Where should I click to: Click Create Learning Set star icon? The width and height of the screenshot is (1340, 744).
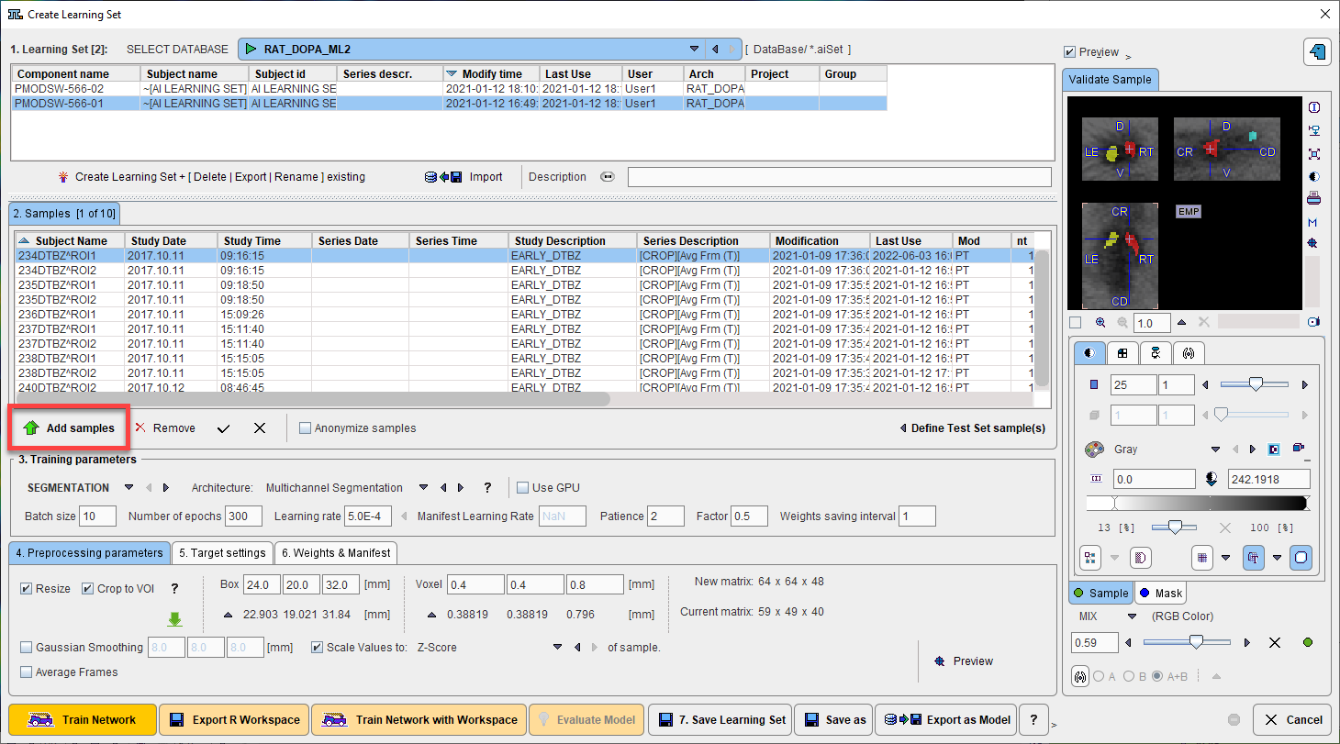(x=63, y=177)
